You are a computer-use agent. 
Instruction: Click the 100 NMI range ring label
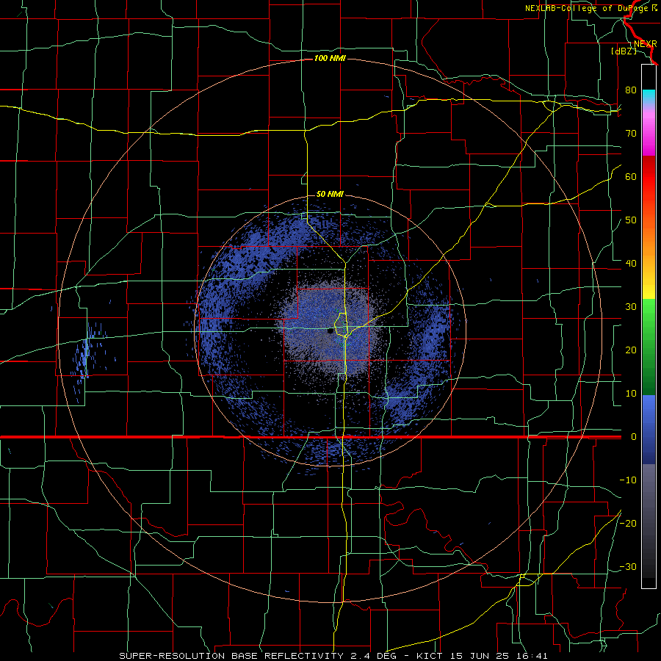coord(330,58)
